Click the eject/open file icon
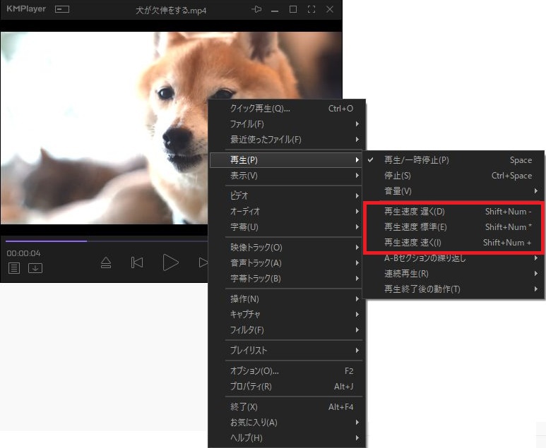546x448 pixels. pos(106,262)
